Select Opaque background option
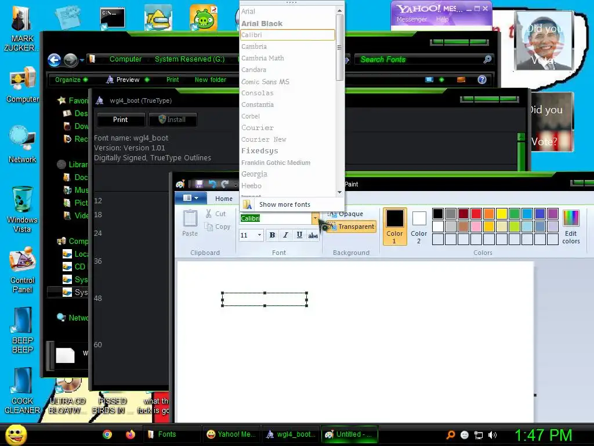 (345, 214)
